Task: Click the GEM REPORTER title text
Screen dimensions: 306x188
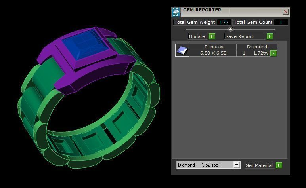Action: pyautogui.click(x=202, y=10)
